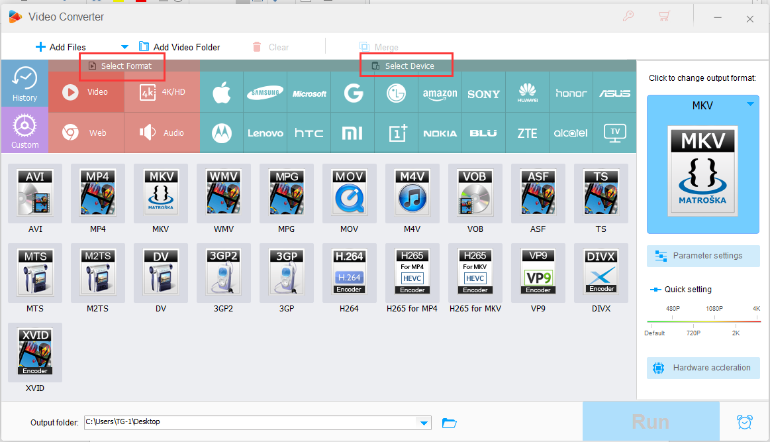
Task: Open Amazon device presets
Action: coord(440,92)
